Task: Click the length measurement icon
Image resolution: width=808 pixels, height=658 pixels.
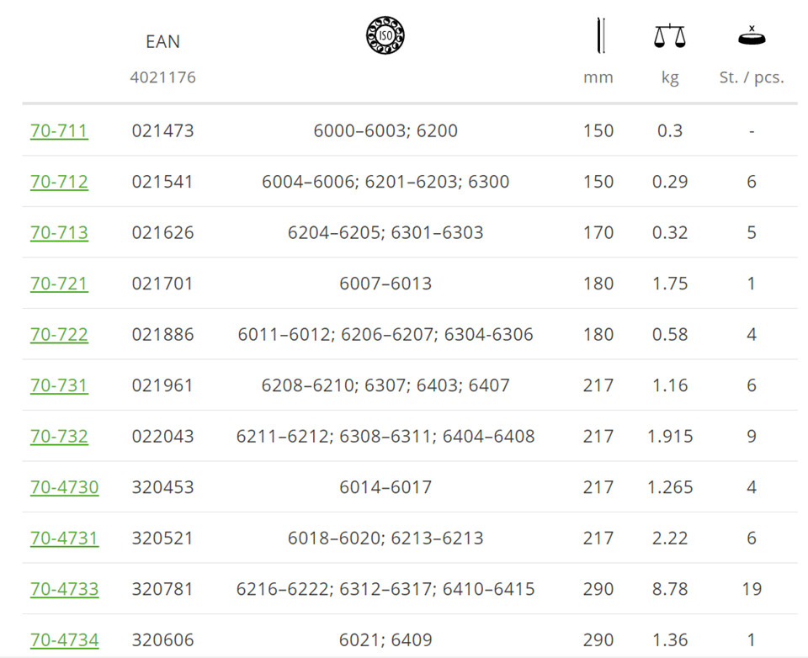Action: [x=600, y=35]
